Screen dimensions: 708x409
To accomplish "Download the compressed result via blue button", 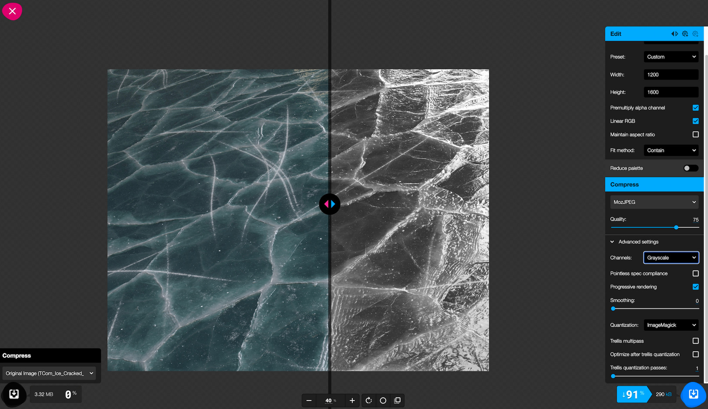I will pos(693,394).
